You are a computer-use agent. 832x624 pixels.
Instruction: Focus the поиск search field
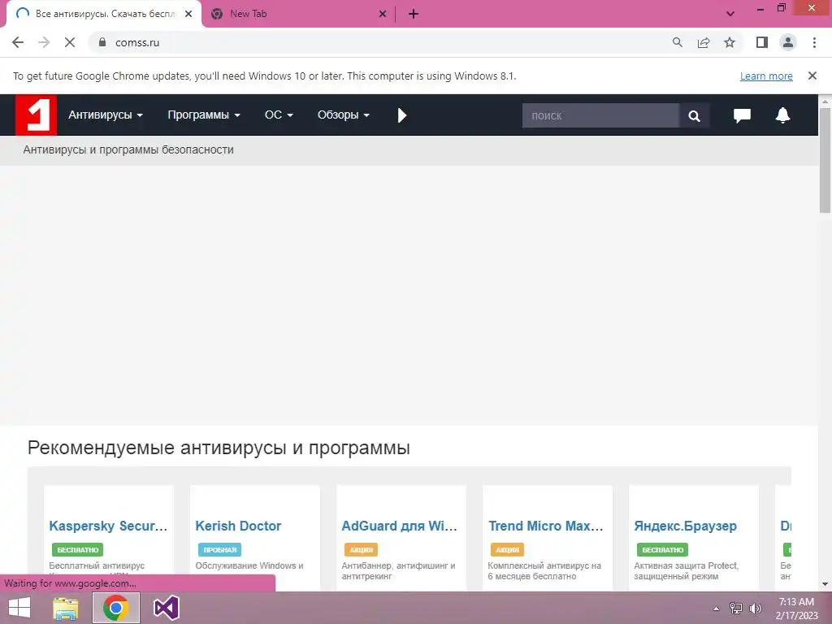pos(600,115)
